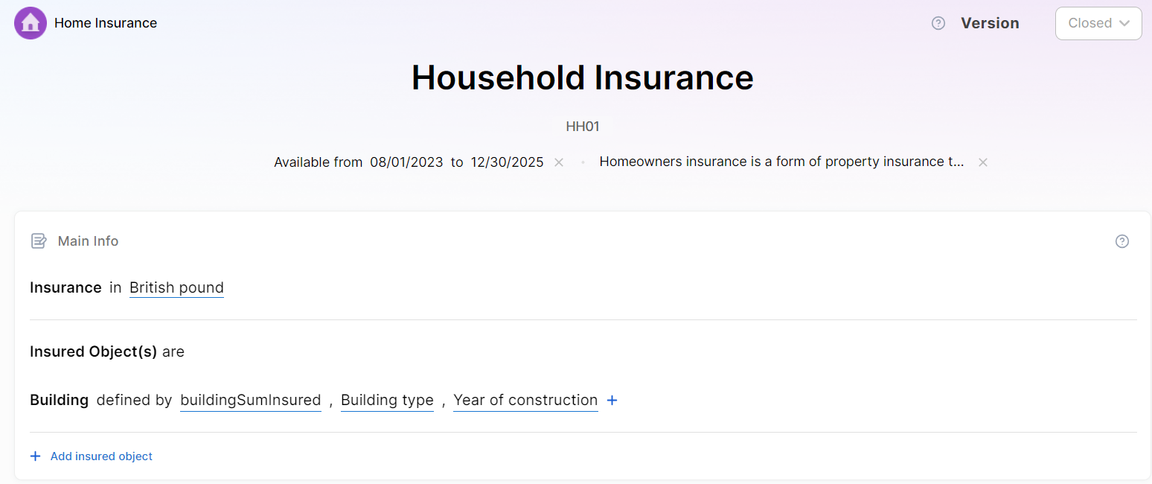Image resolution: width=1152 pixels, height=484 pixels.
Task: Click the help icon next to Version
Action: (x=938, y=23)
